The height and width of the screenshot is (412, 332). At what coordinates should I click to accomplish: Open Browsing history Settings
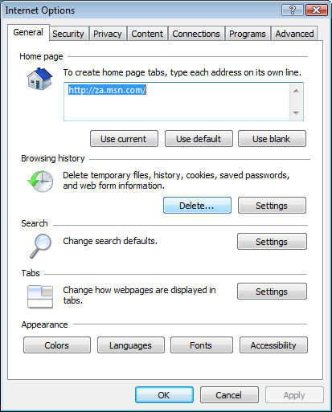(x=272, y=206)
